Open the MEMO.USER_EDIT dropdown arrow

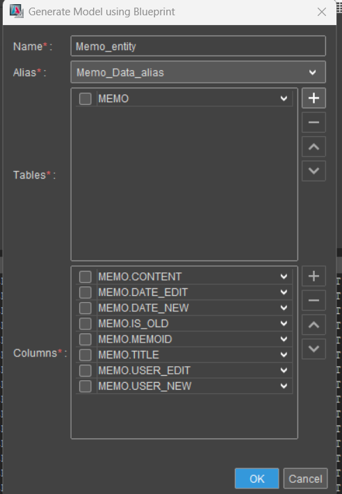(x=284, y=370)
